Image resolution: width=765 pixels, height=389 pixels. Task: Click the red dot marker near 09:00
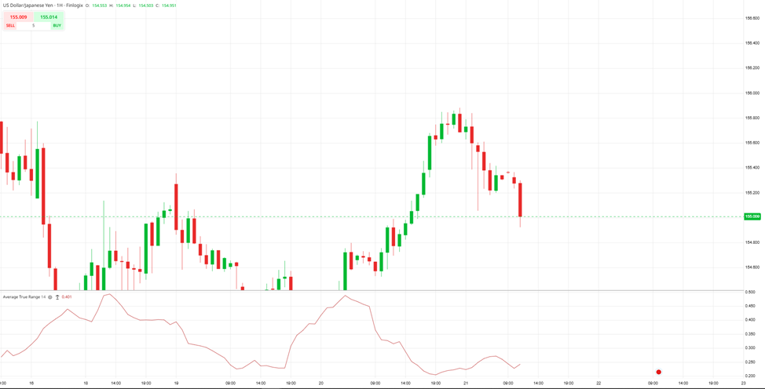coord(658,372)
